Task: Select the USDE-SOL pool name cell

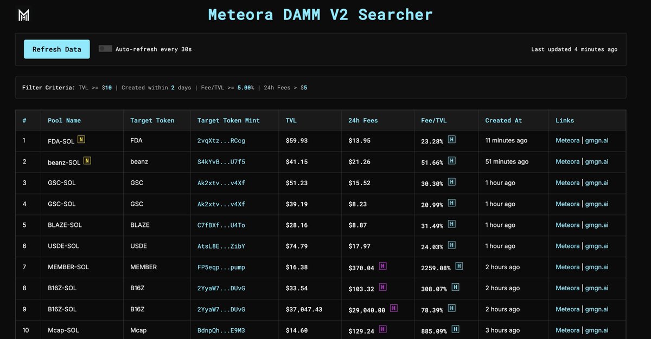Action: [63, 246]
